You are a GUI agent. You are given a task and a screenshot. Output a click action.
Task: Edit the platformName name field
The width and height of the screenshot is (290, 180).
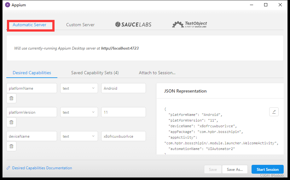coord(32,88)
